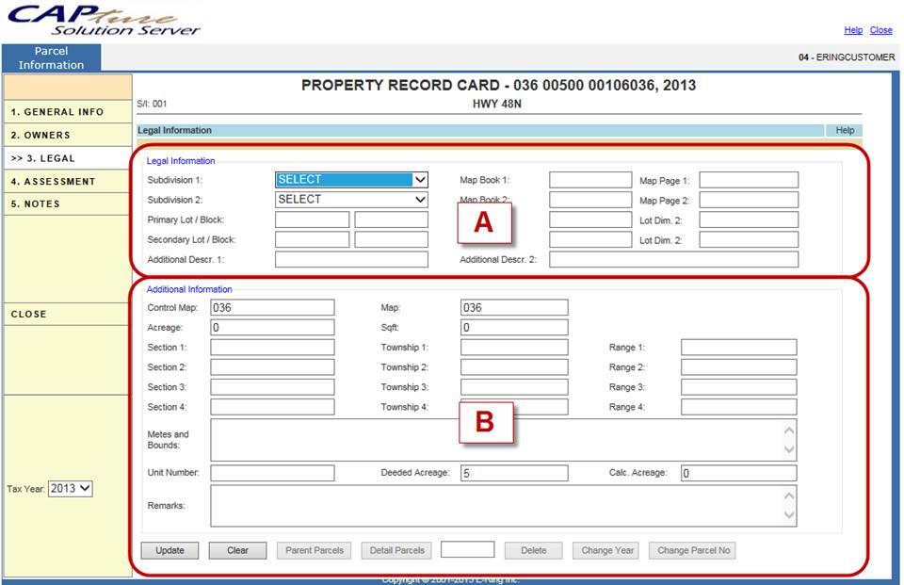
Task: Focus the Unit Number field
Action: 272,473
